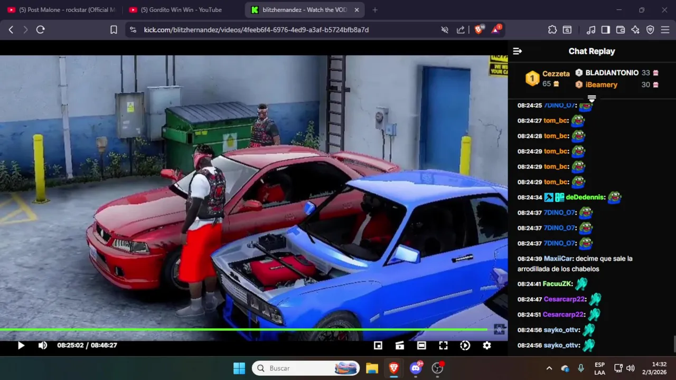Screen dimensions: 676x380
Task: Open Brave Wallet
Action: (621, 30)
